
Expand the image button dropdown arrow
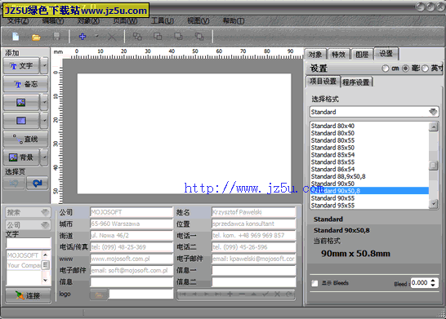[44, 102]
